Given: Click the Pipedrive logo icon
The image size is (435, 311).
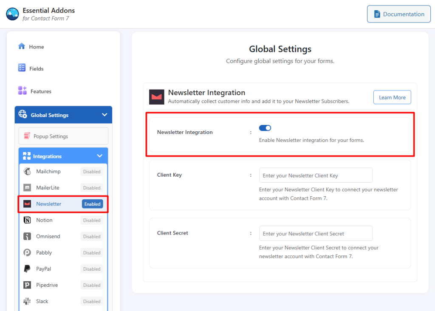Looking at the screenshot, I should [x=27, y=285].
